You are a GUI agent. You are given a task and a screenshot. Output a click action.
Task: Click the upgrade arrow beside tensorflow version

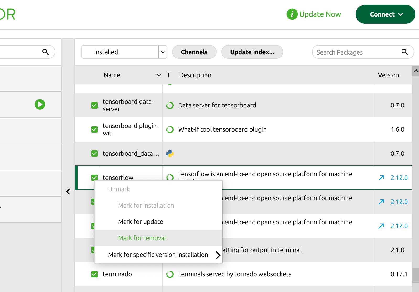pyautogui.click(x=381, y=178)
